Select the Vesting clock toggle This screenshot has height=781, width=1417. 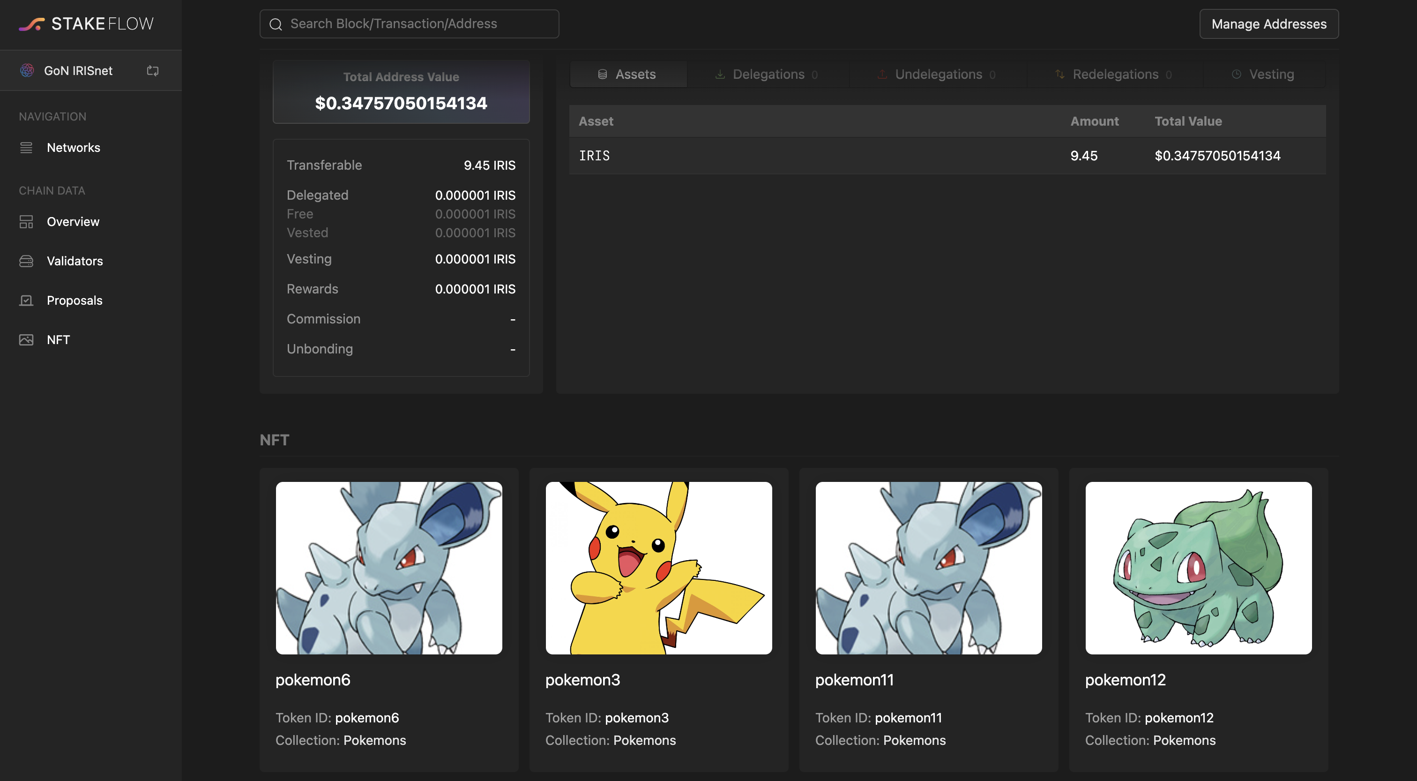pos(1237,74)
